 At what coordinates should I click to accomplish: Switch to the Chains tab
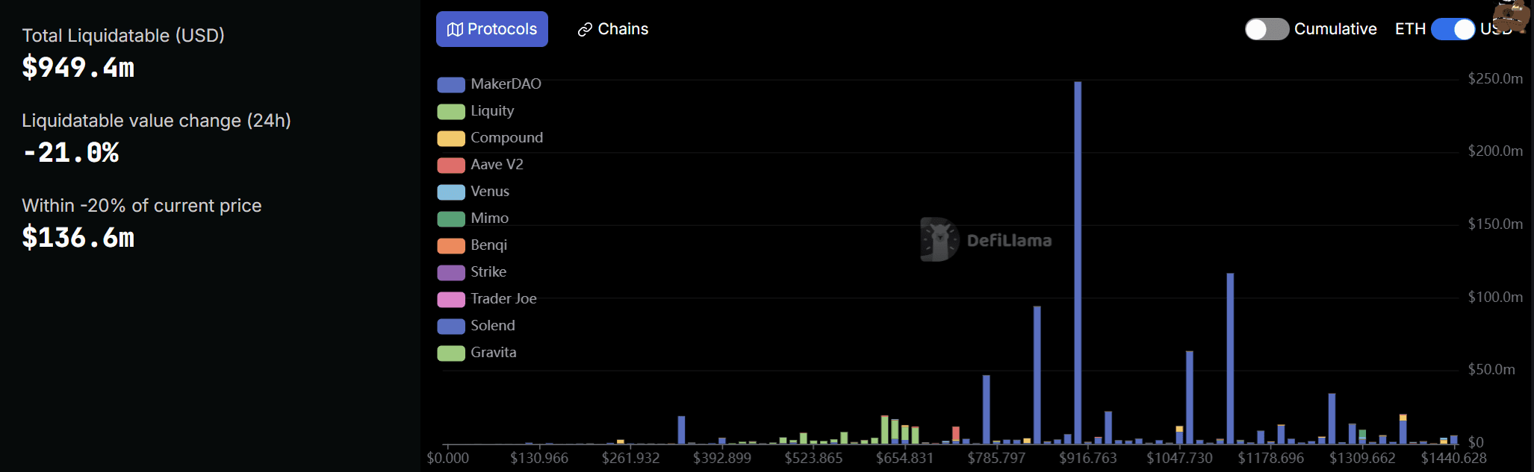[x=613, y=29]
